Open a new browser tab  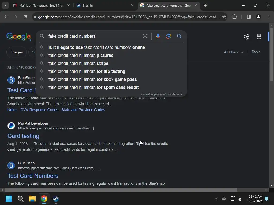205,6
